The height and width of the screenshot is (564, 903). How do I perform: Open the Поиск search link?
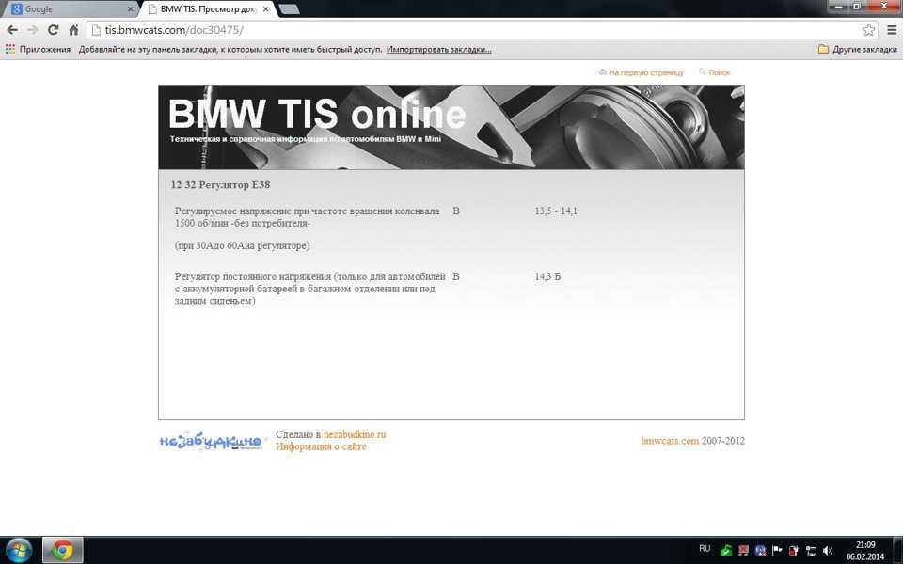[719, 72]
